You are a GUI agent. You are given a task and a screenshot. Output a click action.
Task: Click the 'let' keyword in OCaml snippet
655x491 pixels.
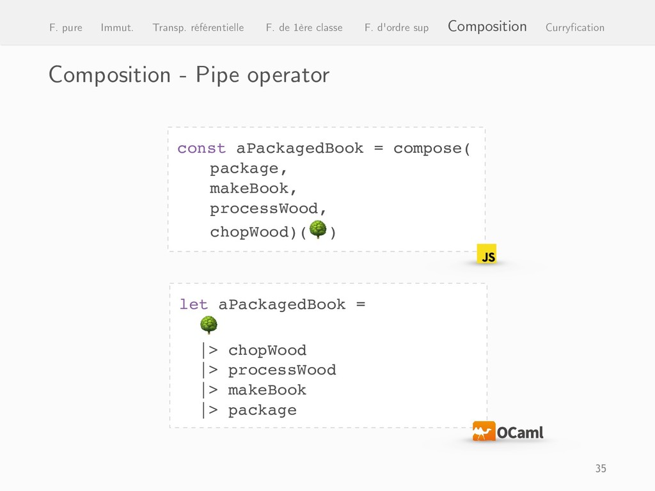193,304
